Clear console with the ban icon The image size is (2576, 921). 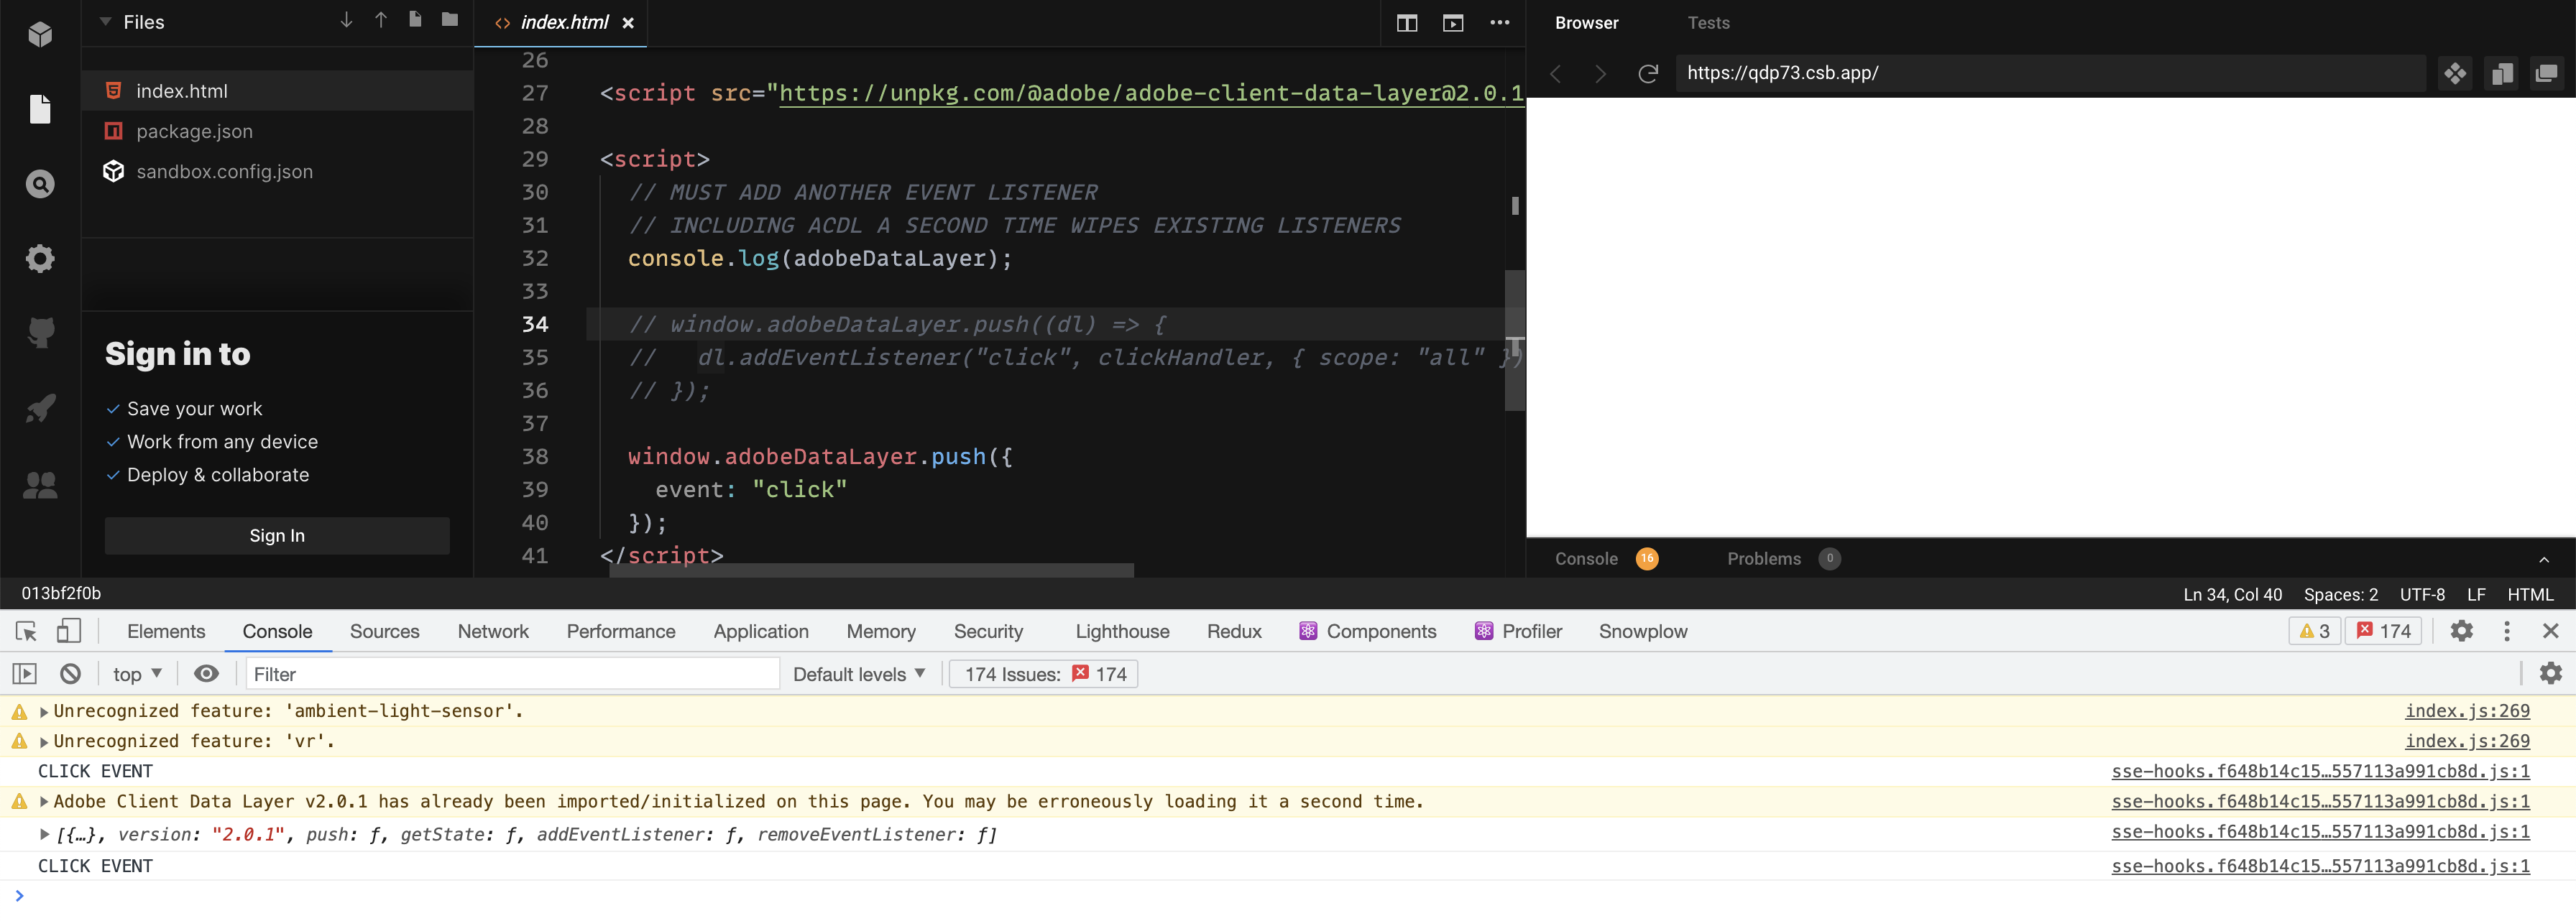tap(70, 674)
